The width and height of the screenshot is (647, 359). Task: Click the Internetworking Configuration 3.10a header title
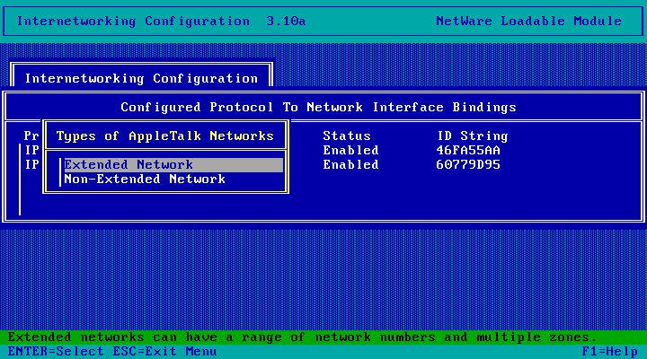click(162, 21)
